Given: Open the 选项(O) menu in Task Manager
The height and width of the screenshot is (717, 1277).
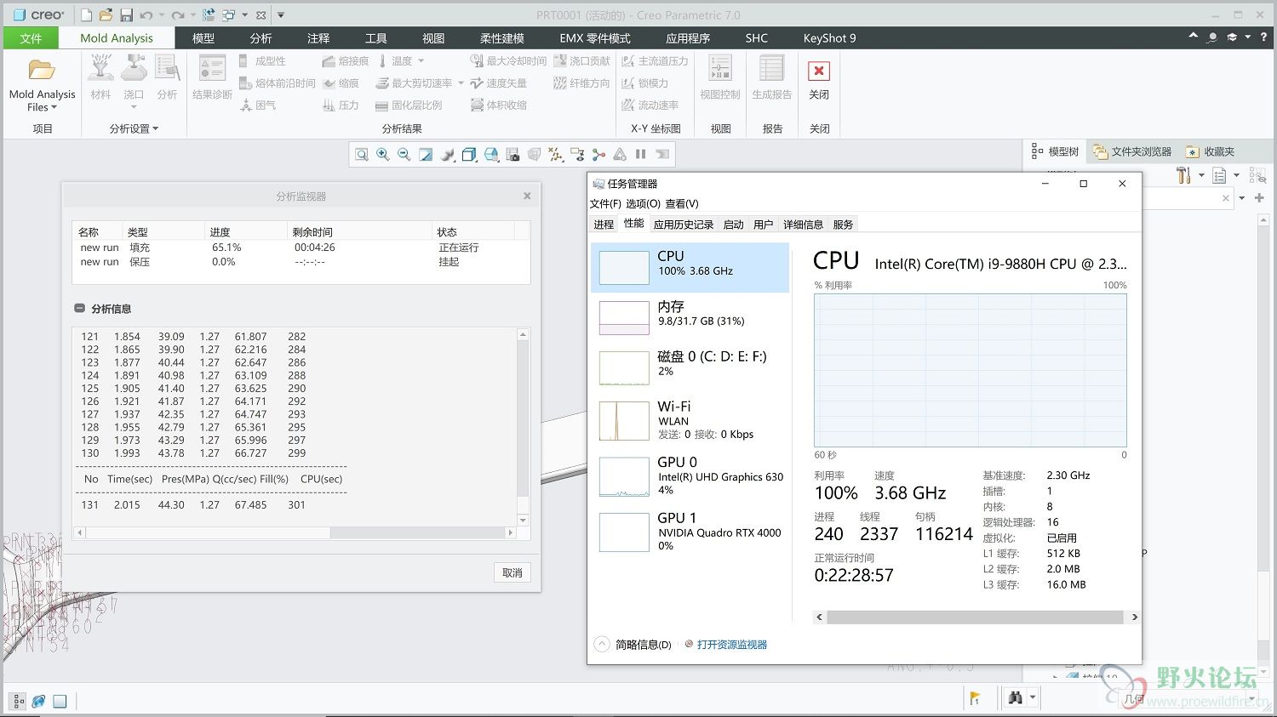Looking at the screenshot, I should point(643,204).
